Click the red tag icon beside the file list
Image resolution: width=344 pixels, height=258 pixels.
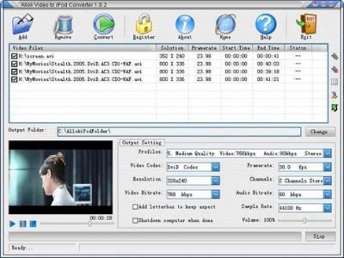click(334, 69)
